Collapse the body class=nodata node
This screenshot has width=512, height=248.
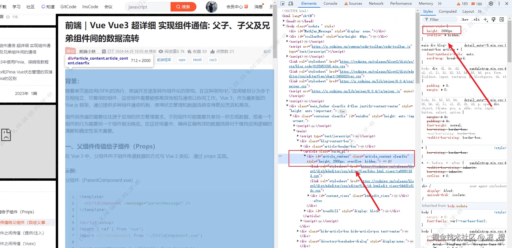284,26
